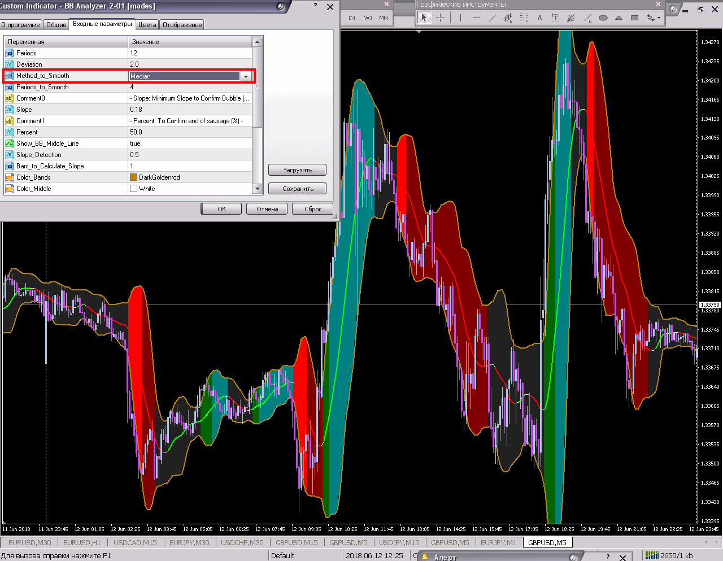
Task: Click parameter list scroll-down arrow
Action: [x=257, y=189]
